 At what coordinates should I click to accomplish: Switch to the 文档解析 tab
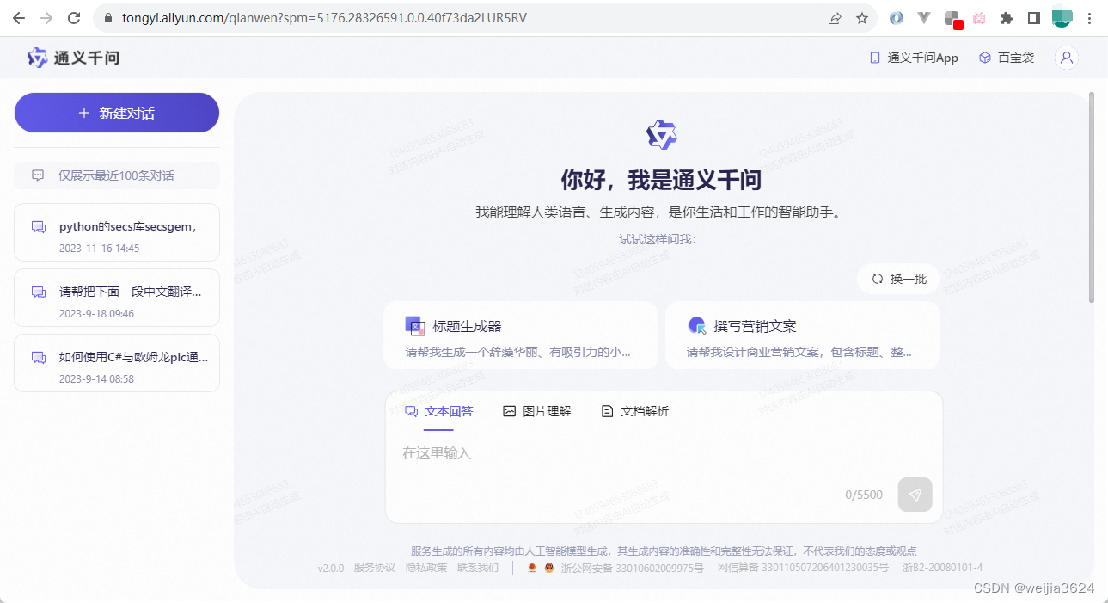634,411
